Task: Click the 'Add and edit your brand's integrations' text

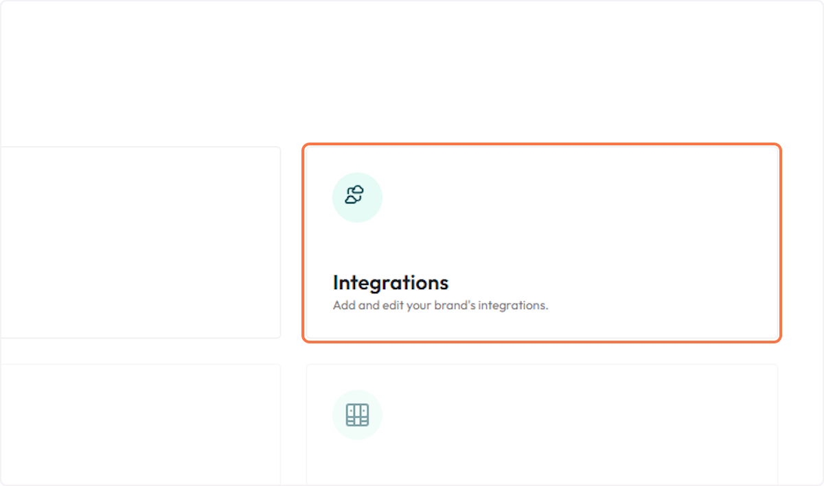Action: tap(440, 305)
